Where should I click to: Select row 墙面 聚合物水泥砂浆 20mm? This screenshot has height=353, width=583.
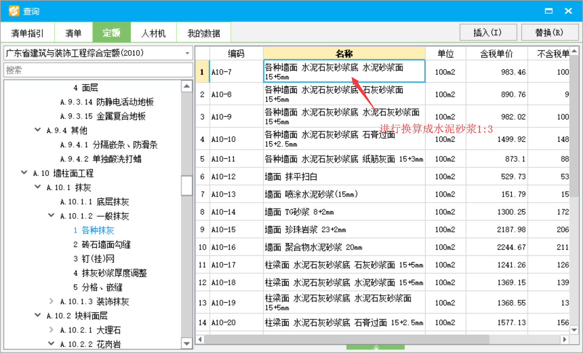(x=344, y=247)
